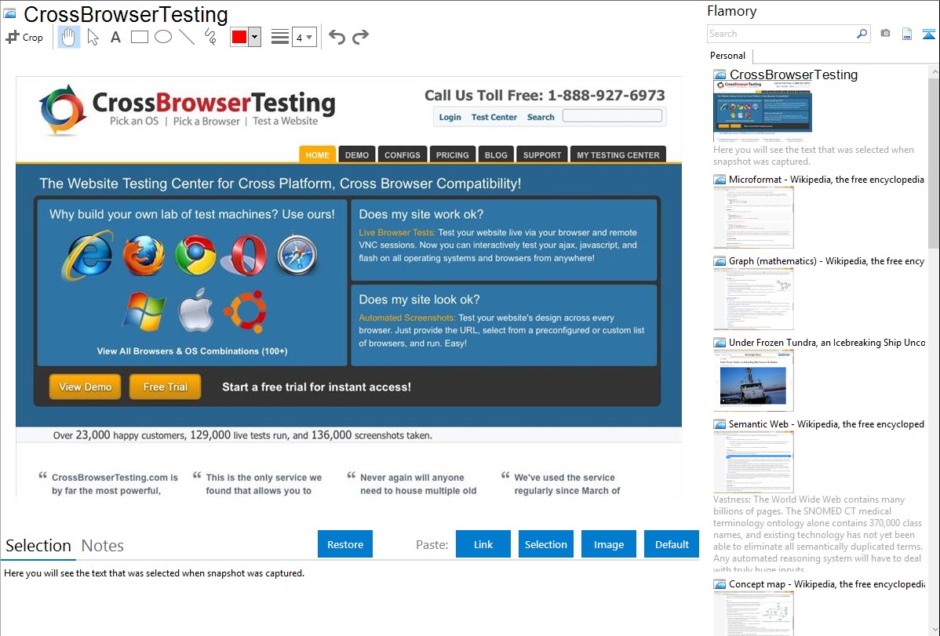
Task: Click the Login link
Action: [x=450, y=117]
